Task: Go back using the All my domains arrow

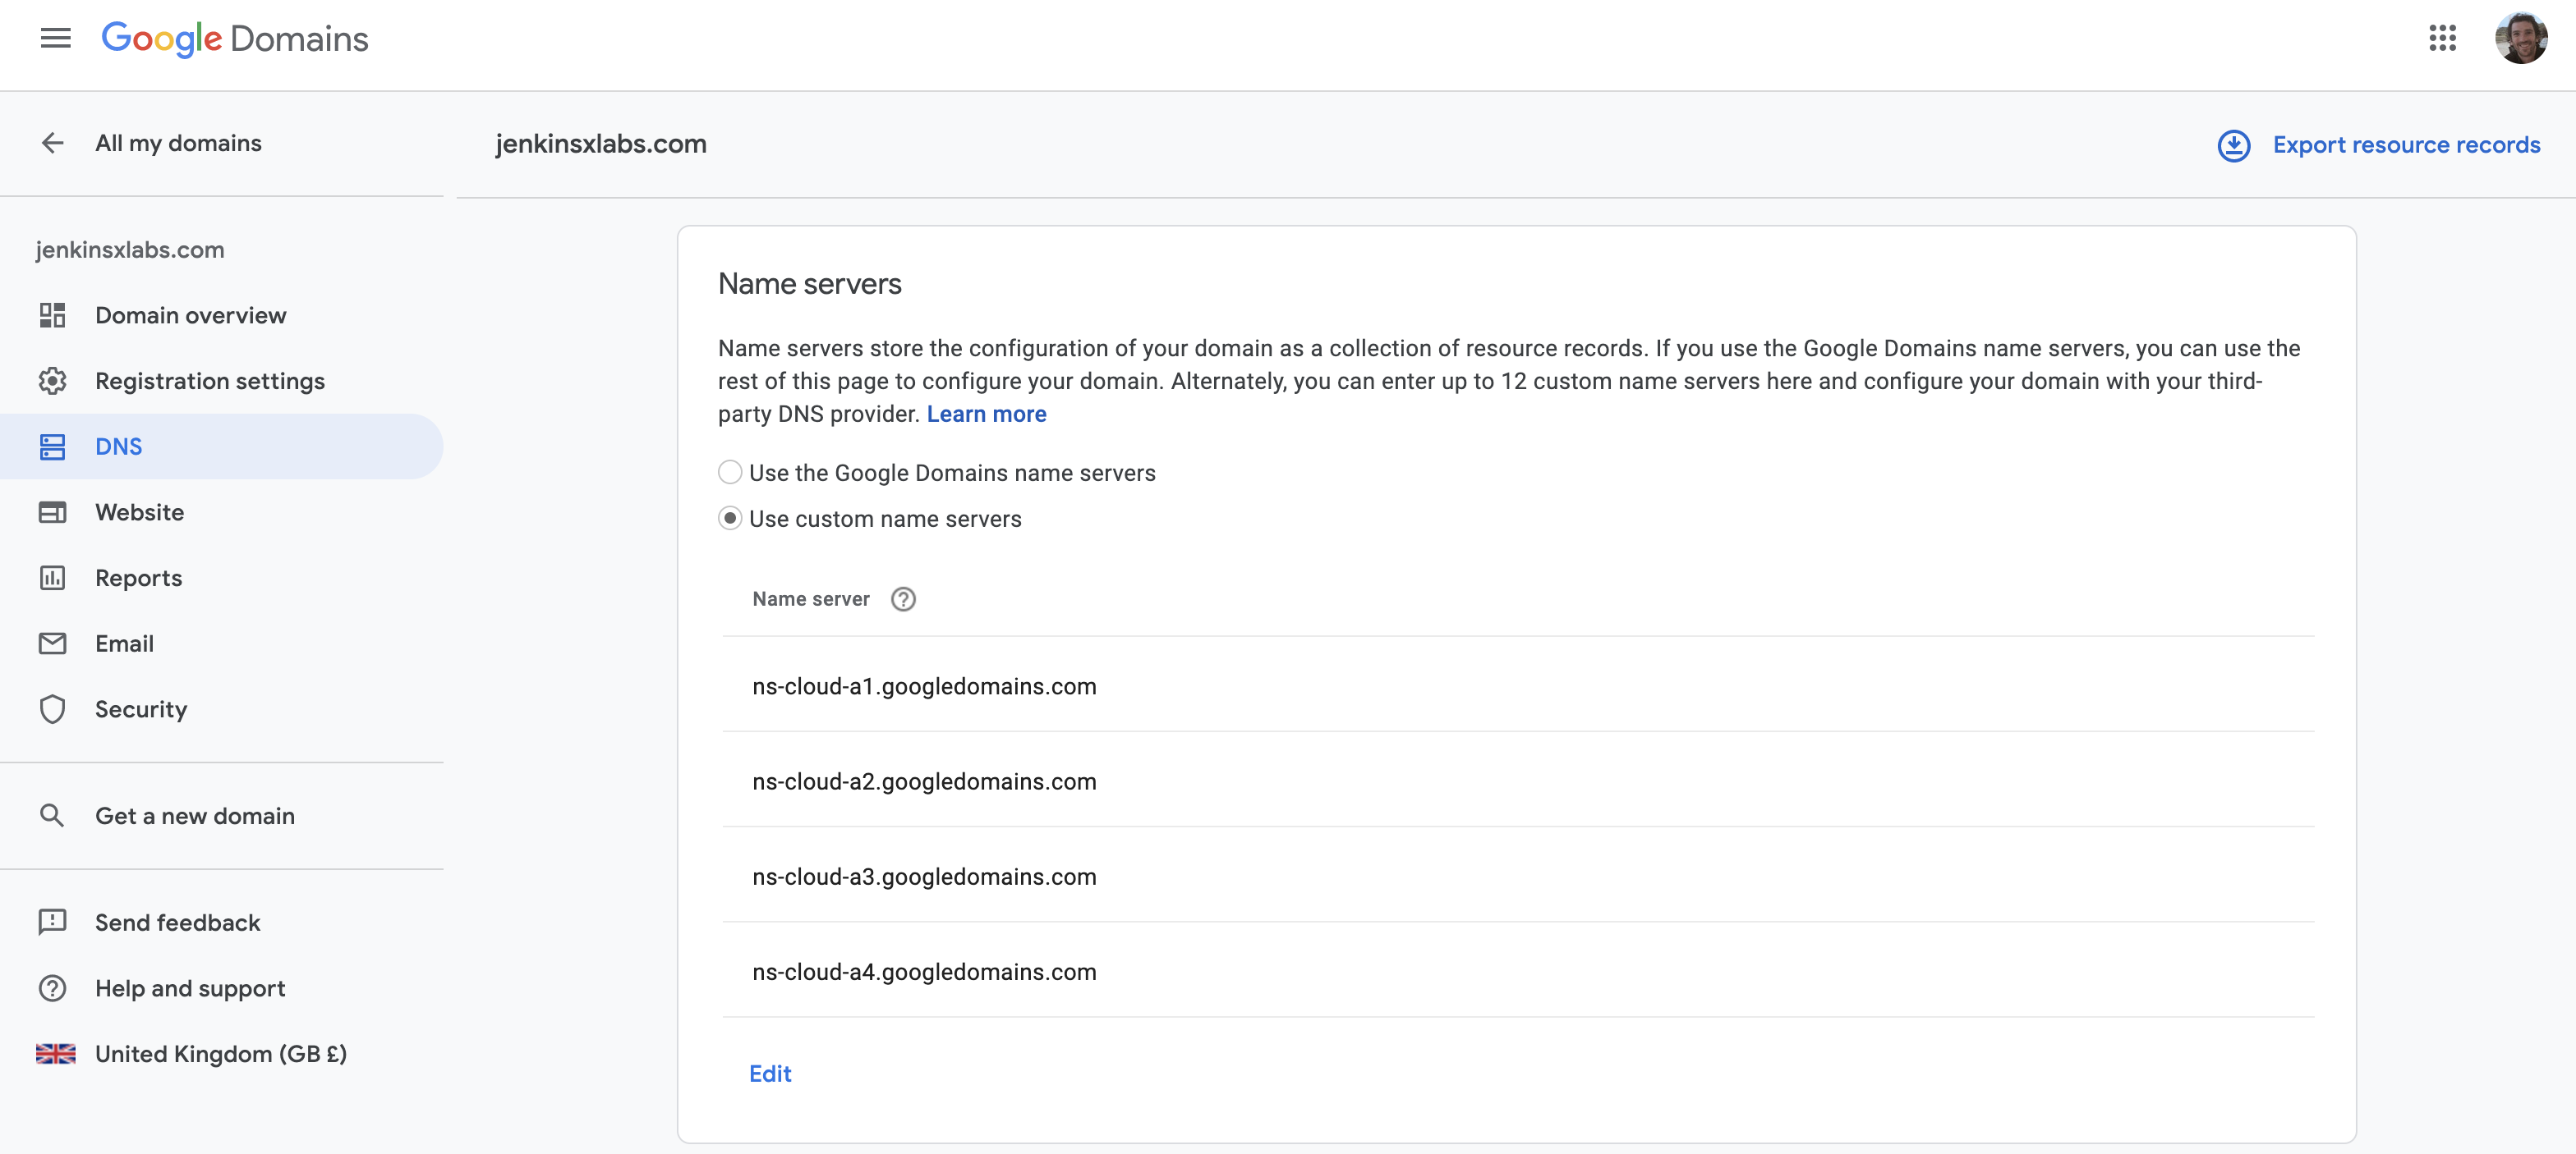Action: pos(52,143)
